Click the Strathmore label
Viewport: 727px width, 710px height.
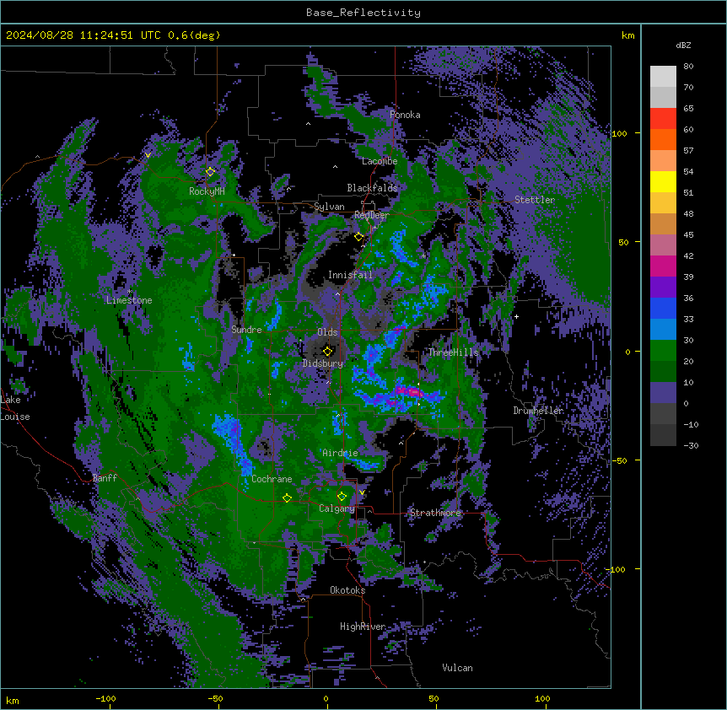(x=435, y=513)
